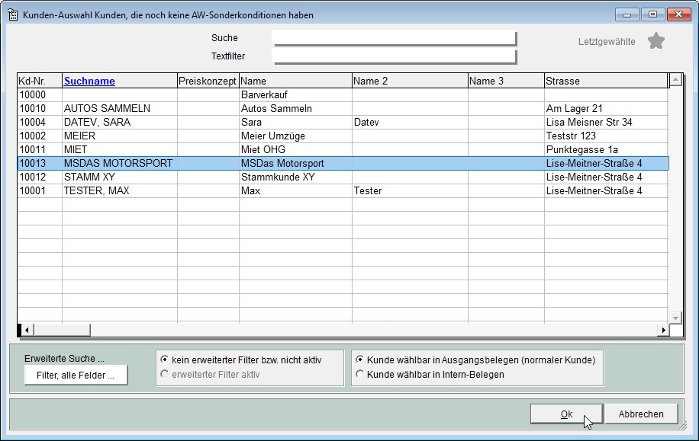699x441 pixels.
Task: Select the DATEV, SARA customer row
Action: tap(343, 123)
